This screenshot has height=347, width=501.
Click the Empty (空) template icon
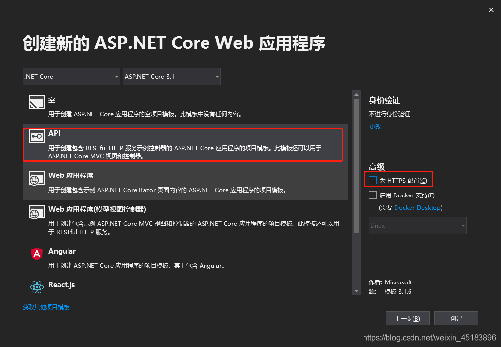click(36, 102)
